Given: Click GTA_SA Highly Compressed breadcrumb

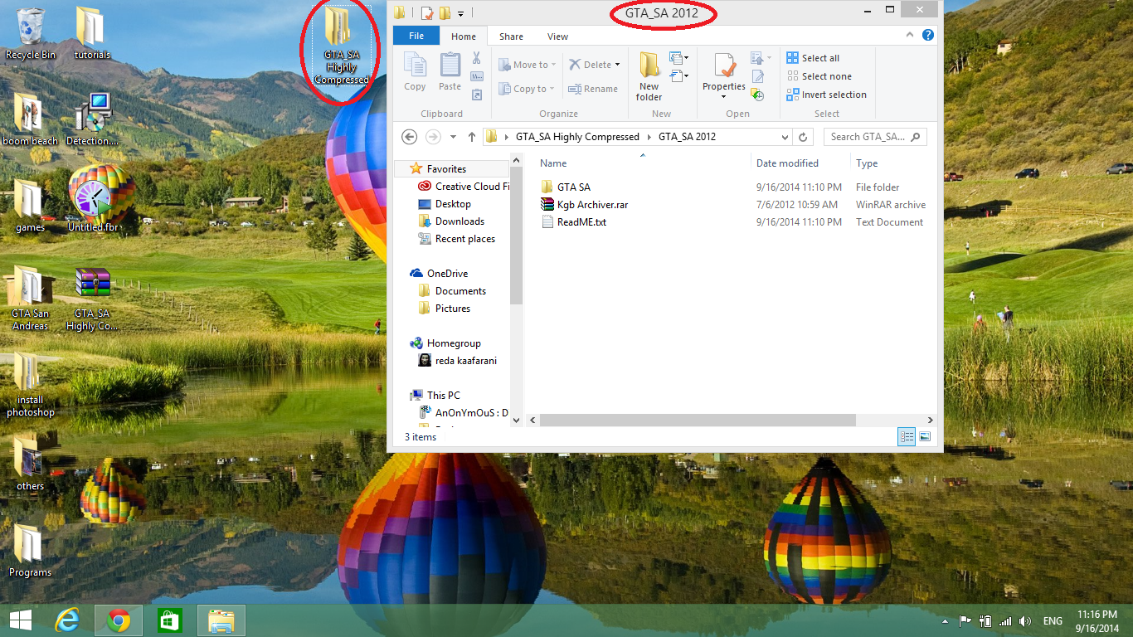Looking at the screenshot, I should pos(577,137).
